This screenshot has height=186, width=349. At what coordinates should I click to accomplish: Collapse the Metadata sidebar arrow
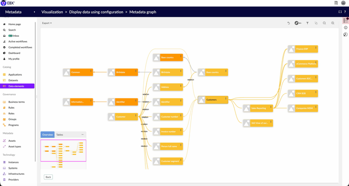pos(34,12)
